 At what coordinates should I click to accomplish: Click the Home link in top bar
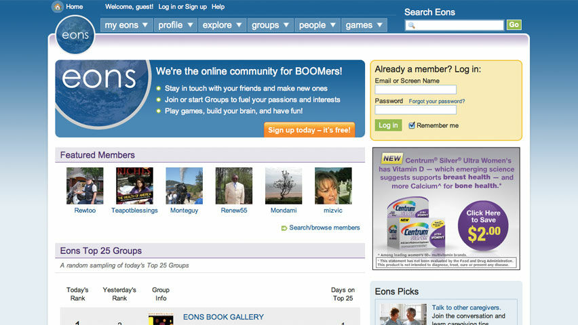[74, 7]
